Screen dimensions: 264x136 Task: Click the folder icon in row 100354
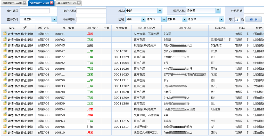[5, 109]
